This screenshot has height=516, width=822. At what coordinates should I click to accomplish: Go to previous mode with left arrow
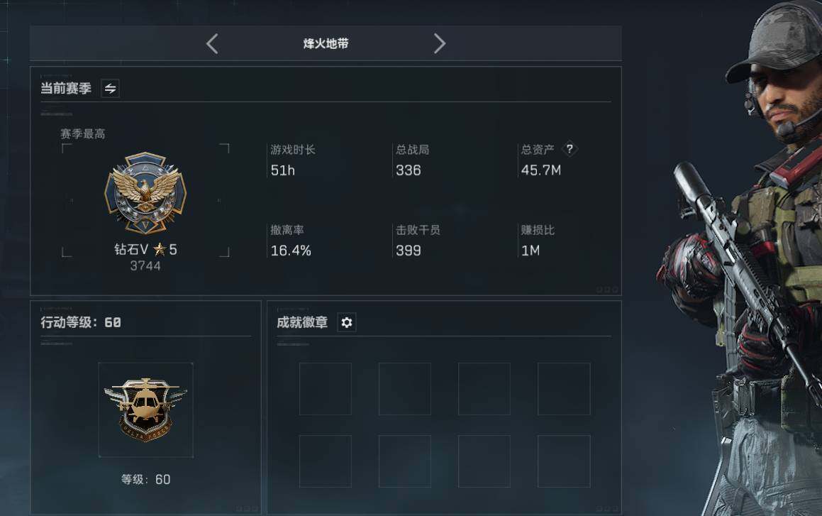(x=212, y=43)
